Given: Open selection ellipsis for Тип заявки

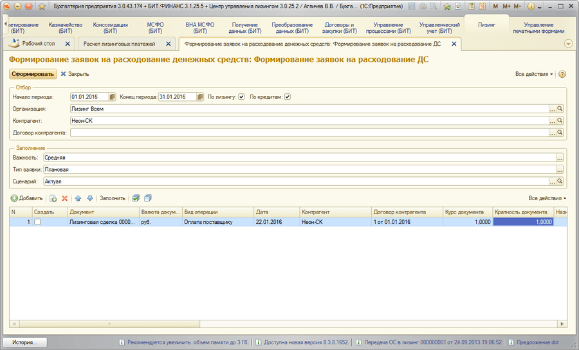Looking at the screenshot, I should coord(560,169).
